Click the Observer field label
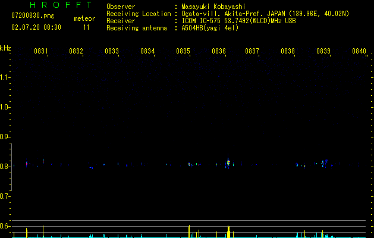 coord(121,7)
